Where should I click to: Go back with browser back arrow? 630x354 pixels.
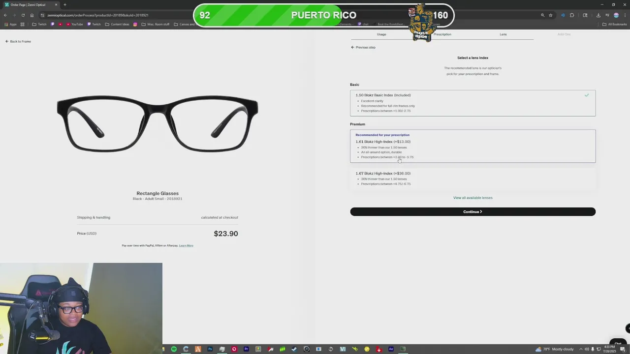tap(5, 15)
